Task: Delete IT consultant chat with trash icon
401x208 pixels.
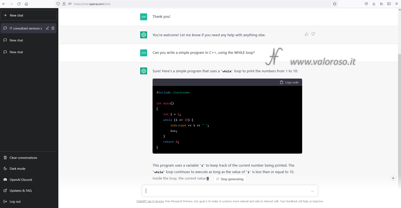Action: 53,28
